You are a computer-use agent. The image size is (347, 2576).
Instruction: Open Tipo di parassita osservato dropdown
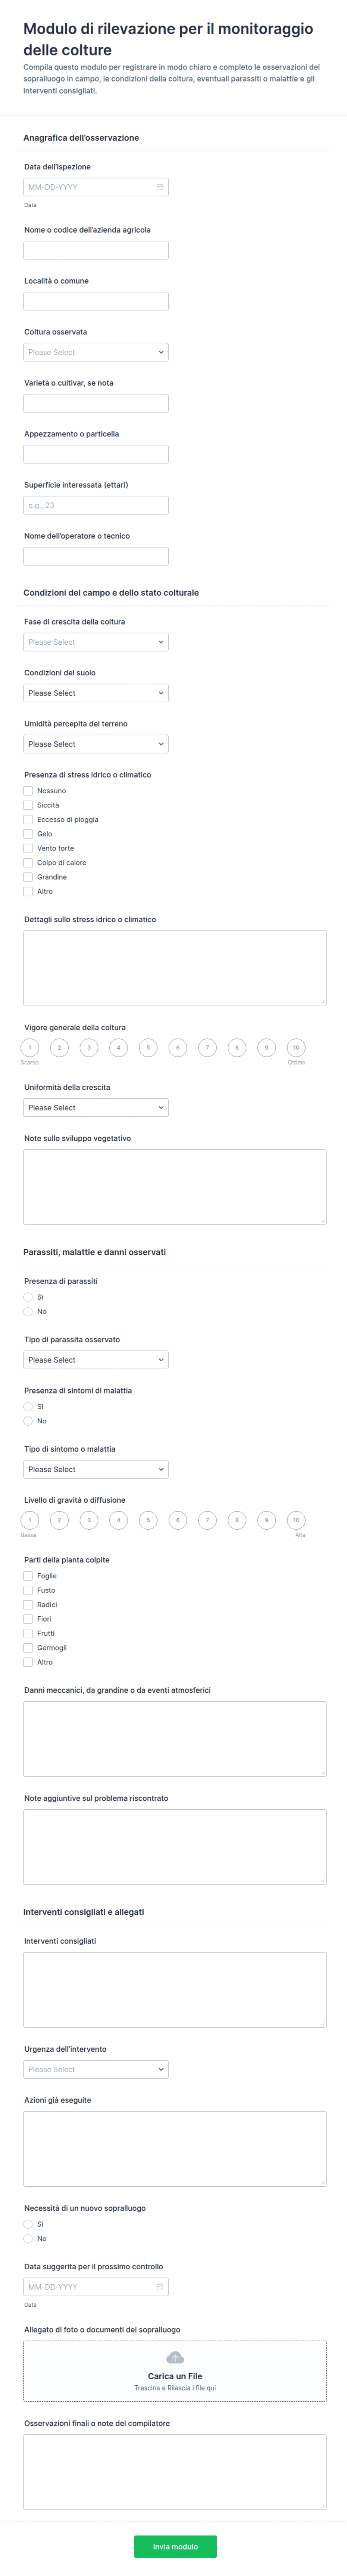(96, 1360)
